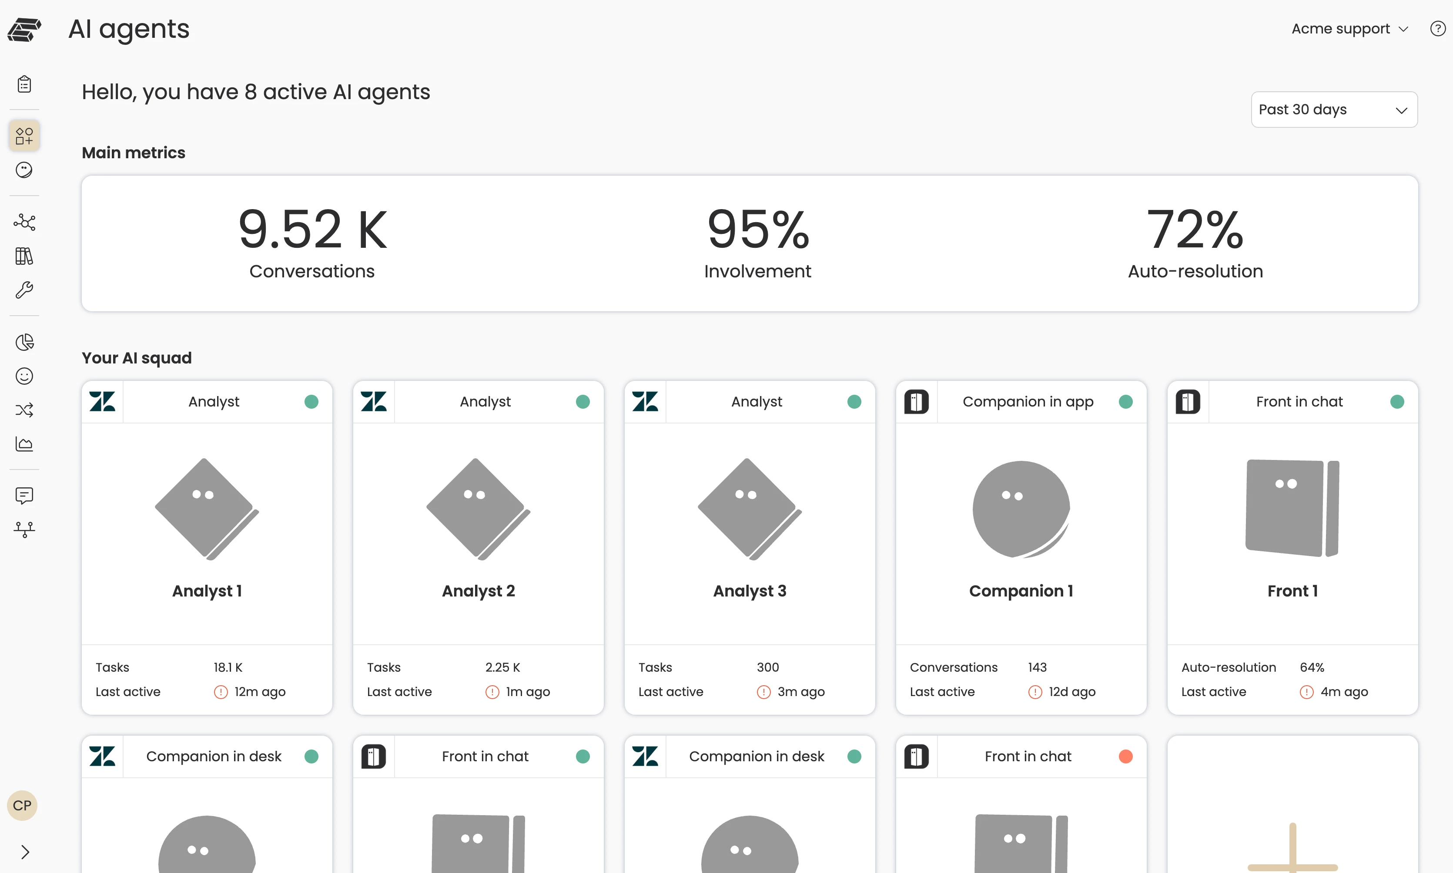Click the 2.25 K tasks value
Viewport: 1453px width, 873px height.
tap(502, 668)
